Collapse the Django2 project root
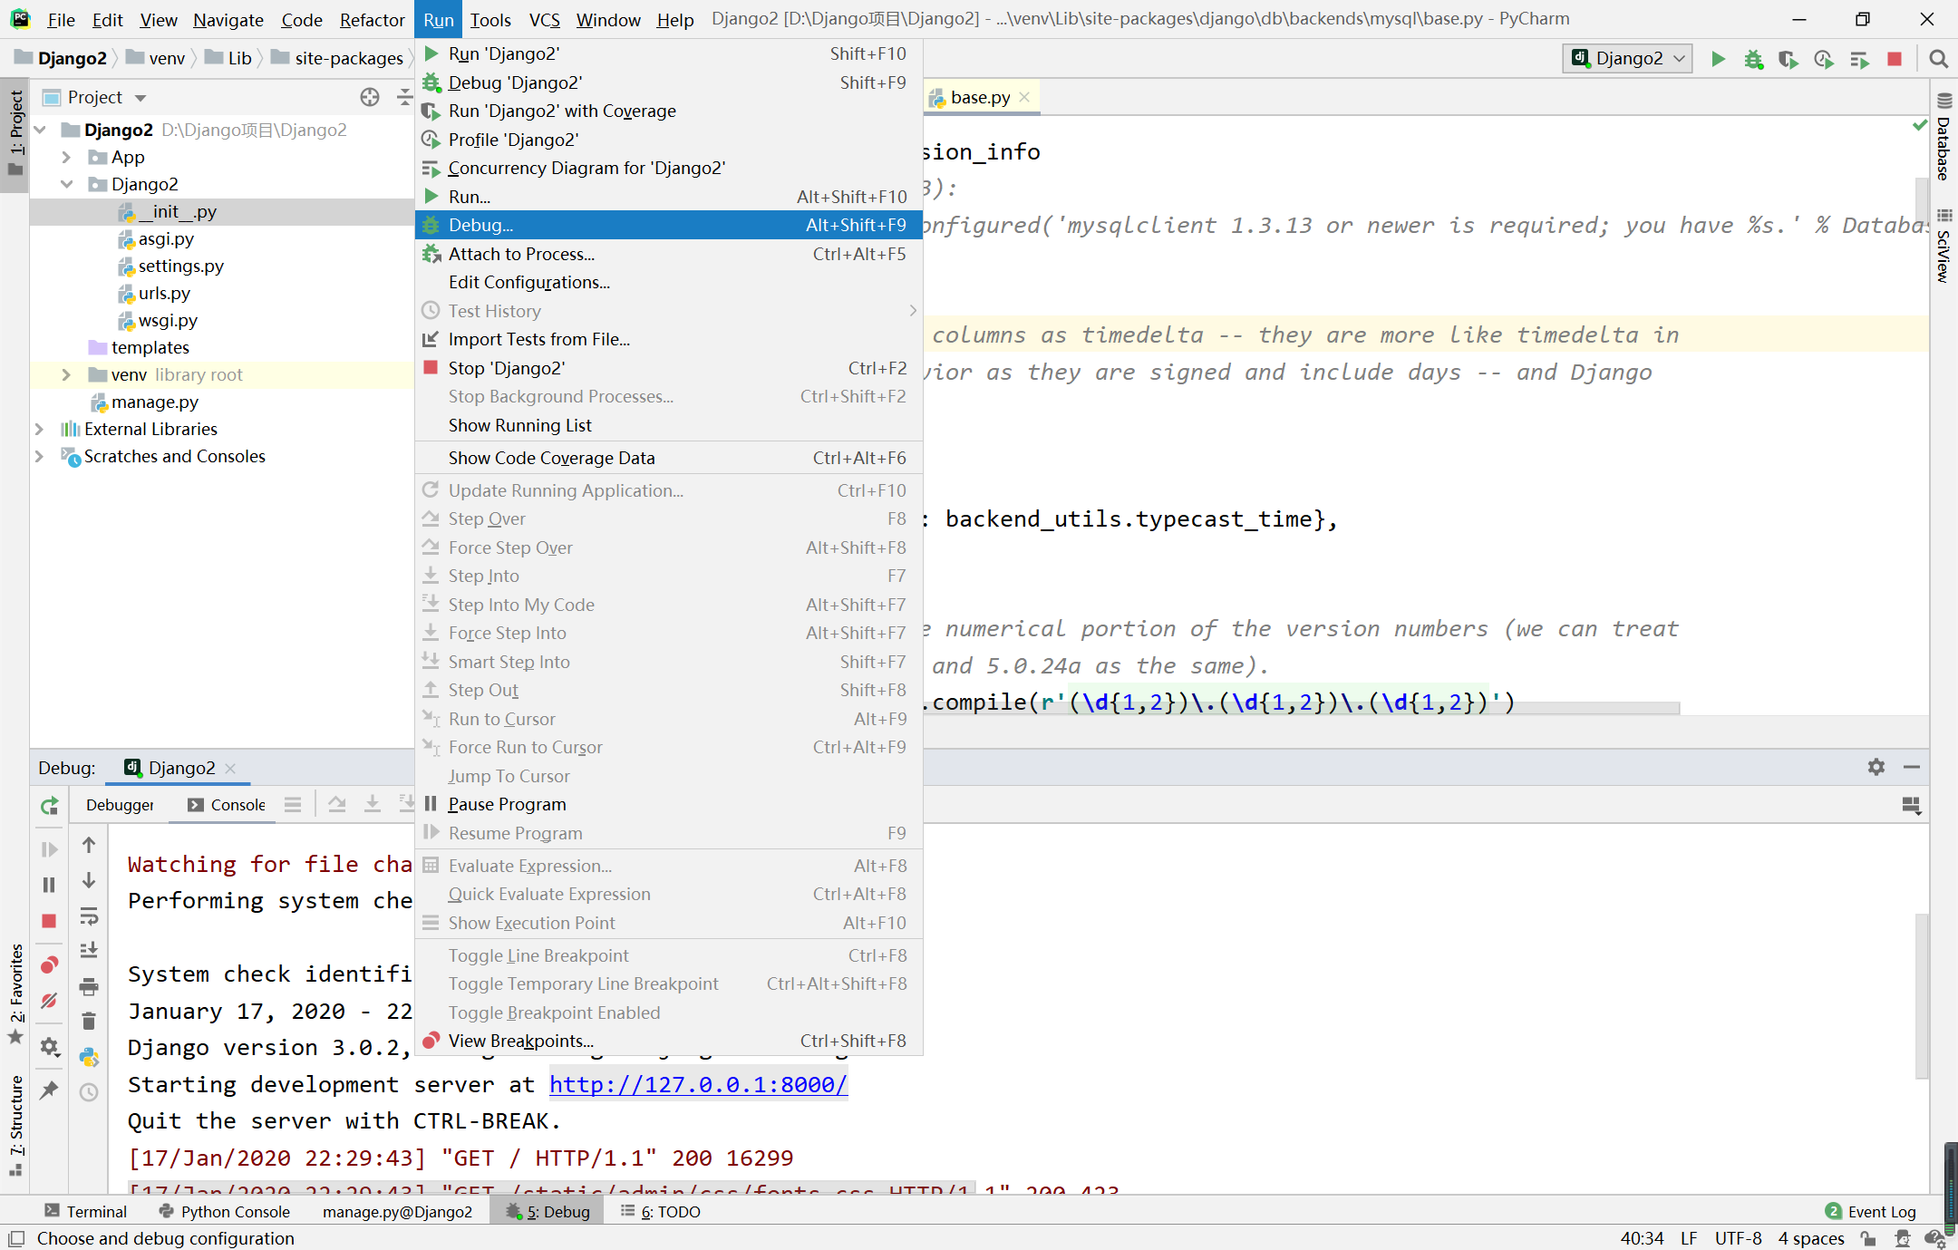The image size is (1958, 1250). [x=40, y=130]
